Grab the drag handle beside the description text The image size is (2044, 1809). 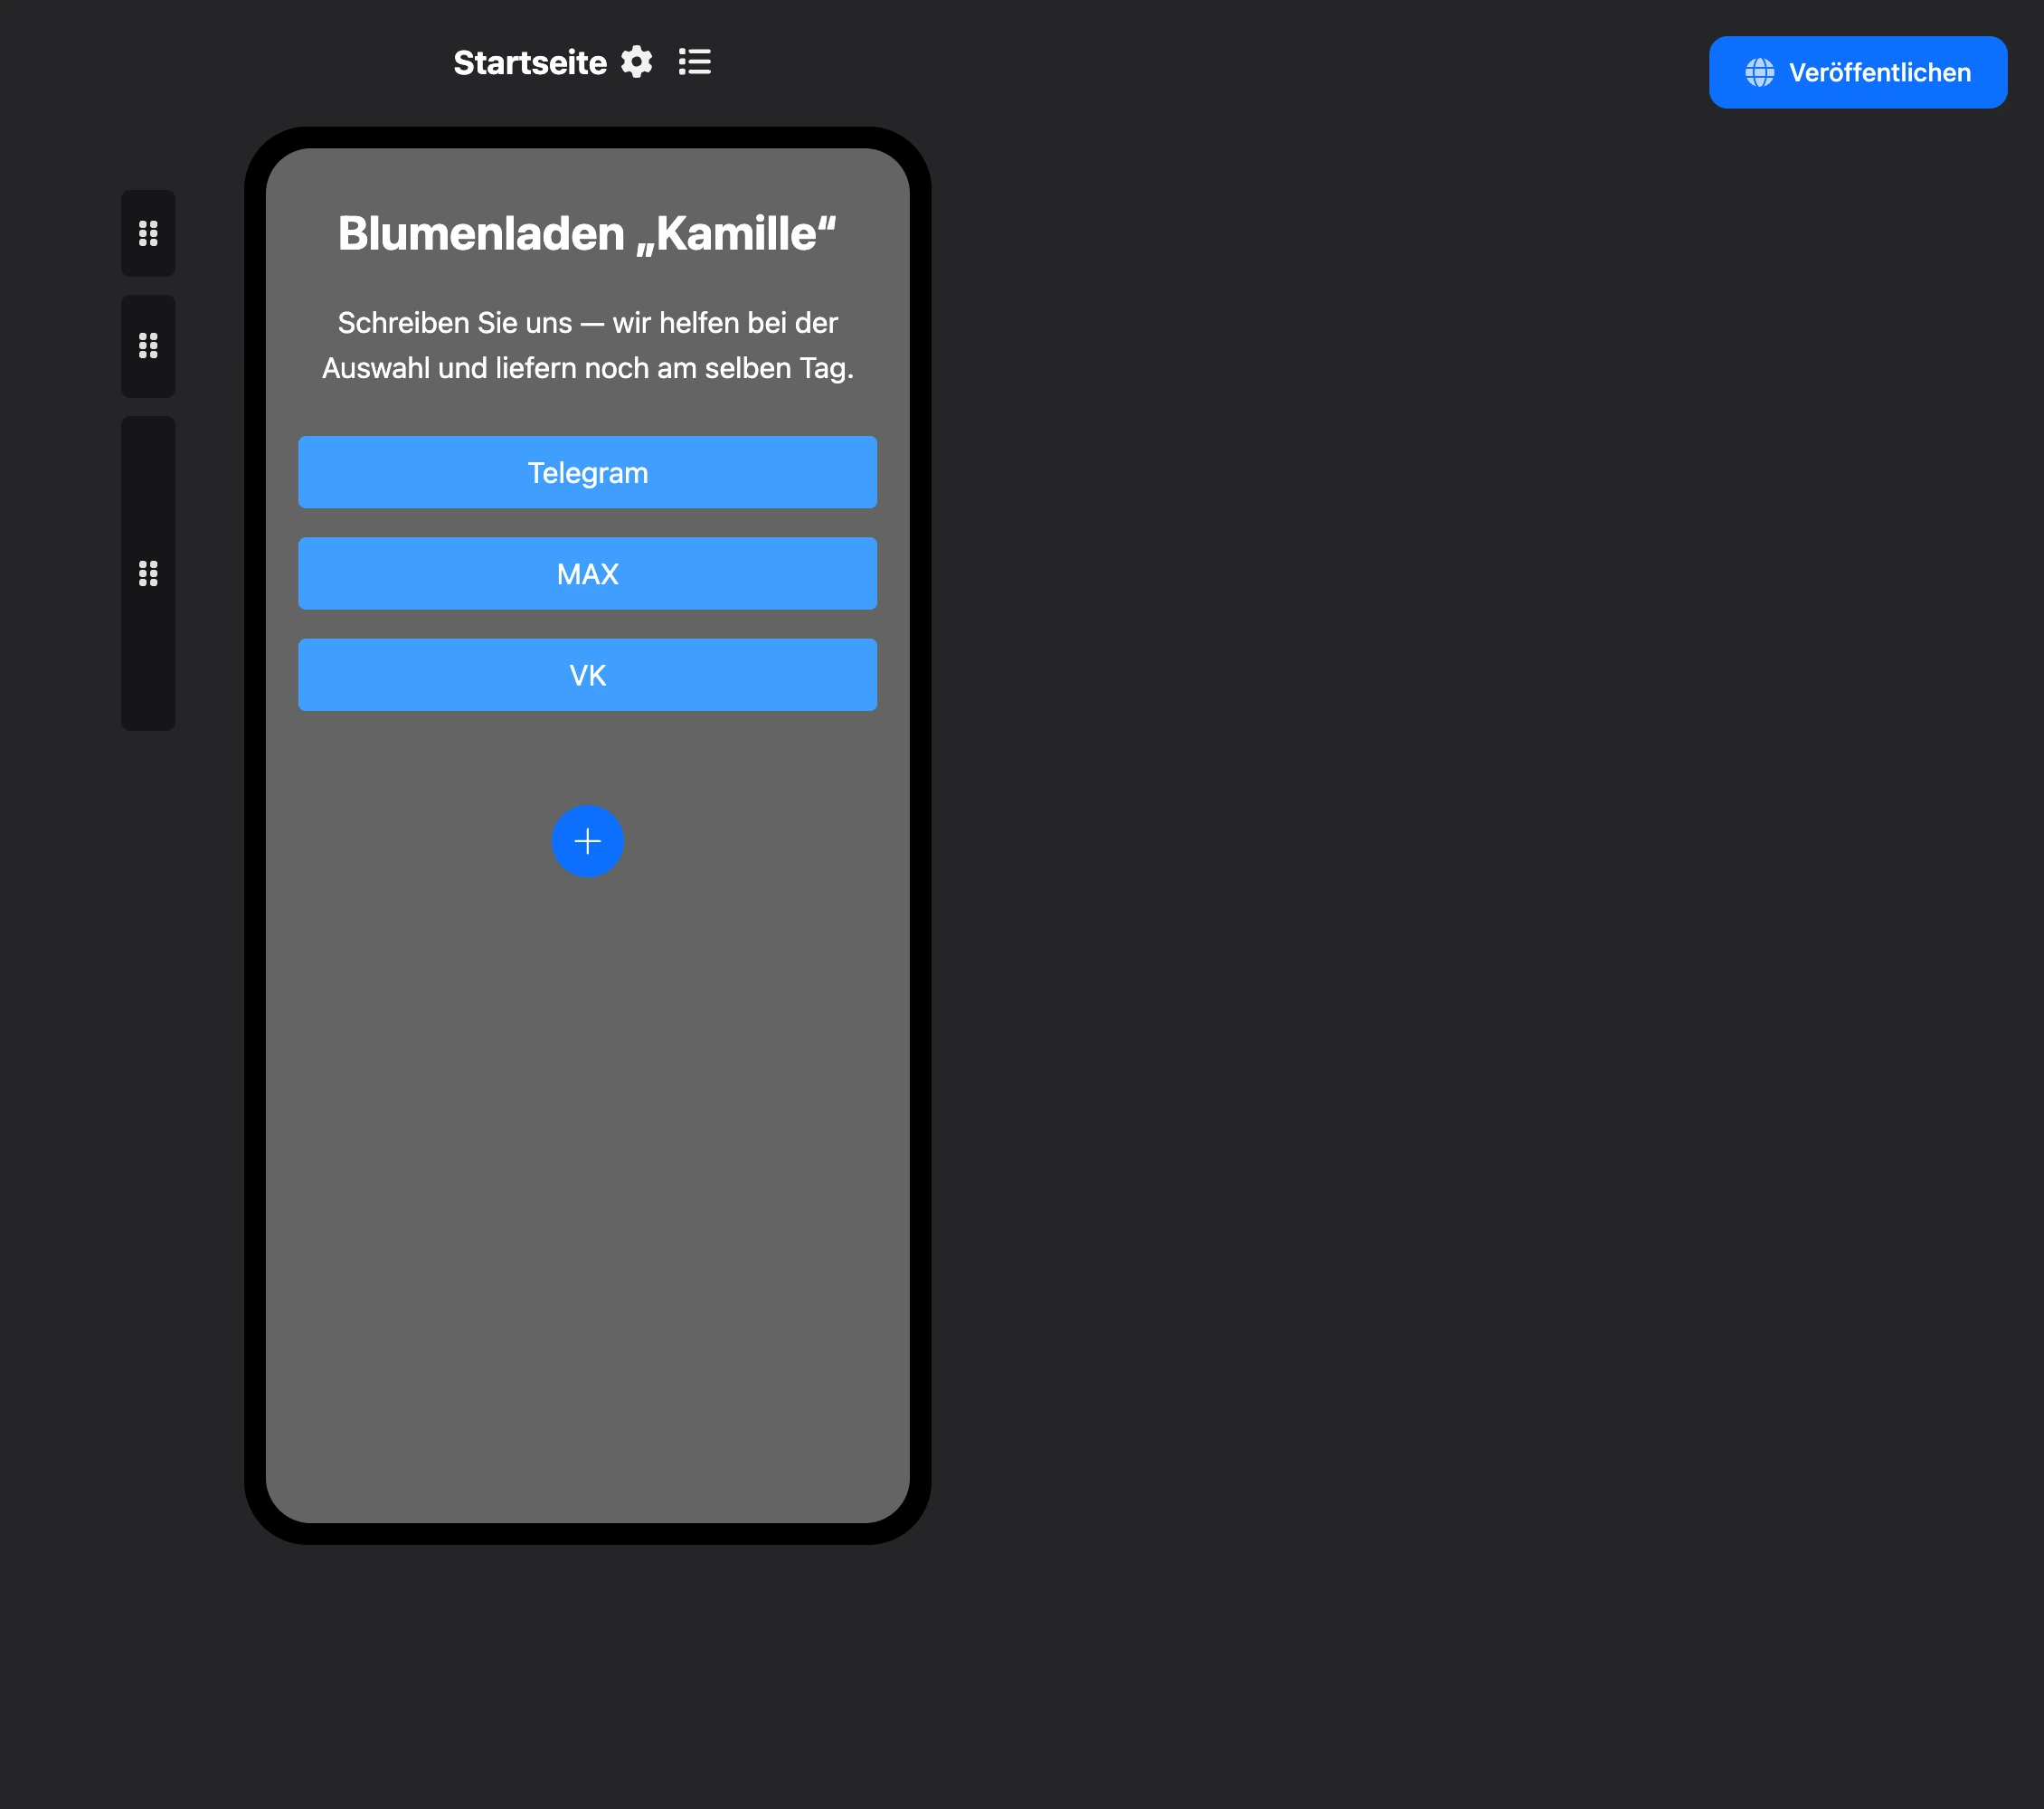[148, 346]
